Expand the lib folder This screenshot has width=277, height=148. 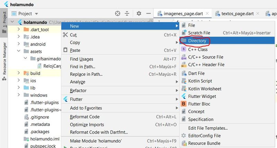19,87
